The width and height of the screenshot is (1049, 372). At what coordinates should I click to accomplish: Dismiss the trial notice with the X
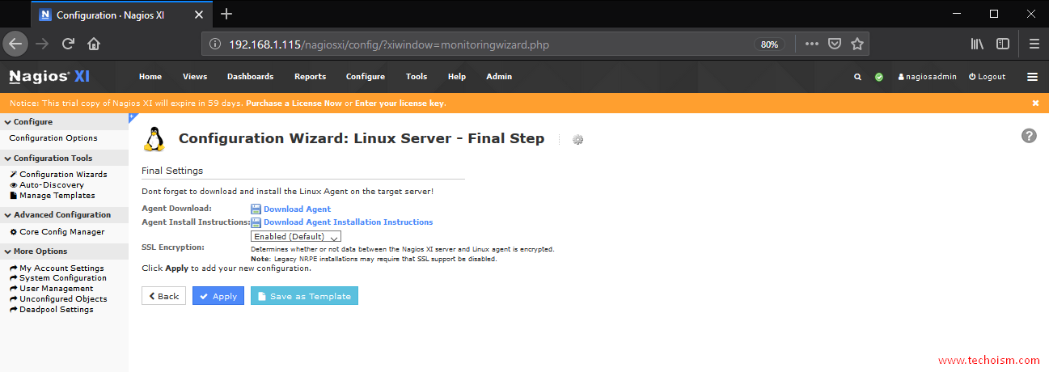tap(1035, 104)
